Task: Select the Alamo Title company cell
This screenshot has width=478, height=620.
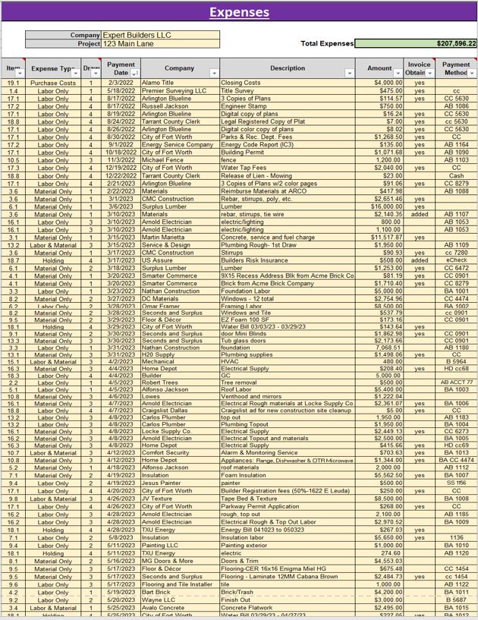Action: [181, 83]
